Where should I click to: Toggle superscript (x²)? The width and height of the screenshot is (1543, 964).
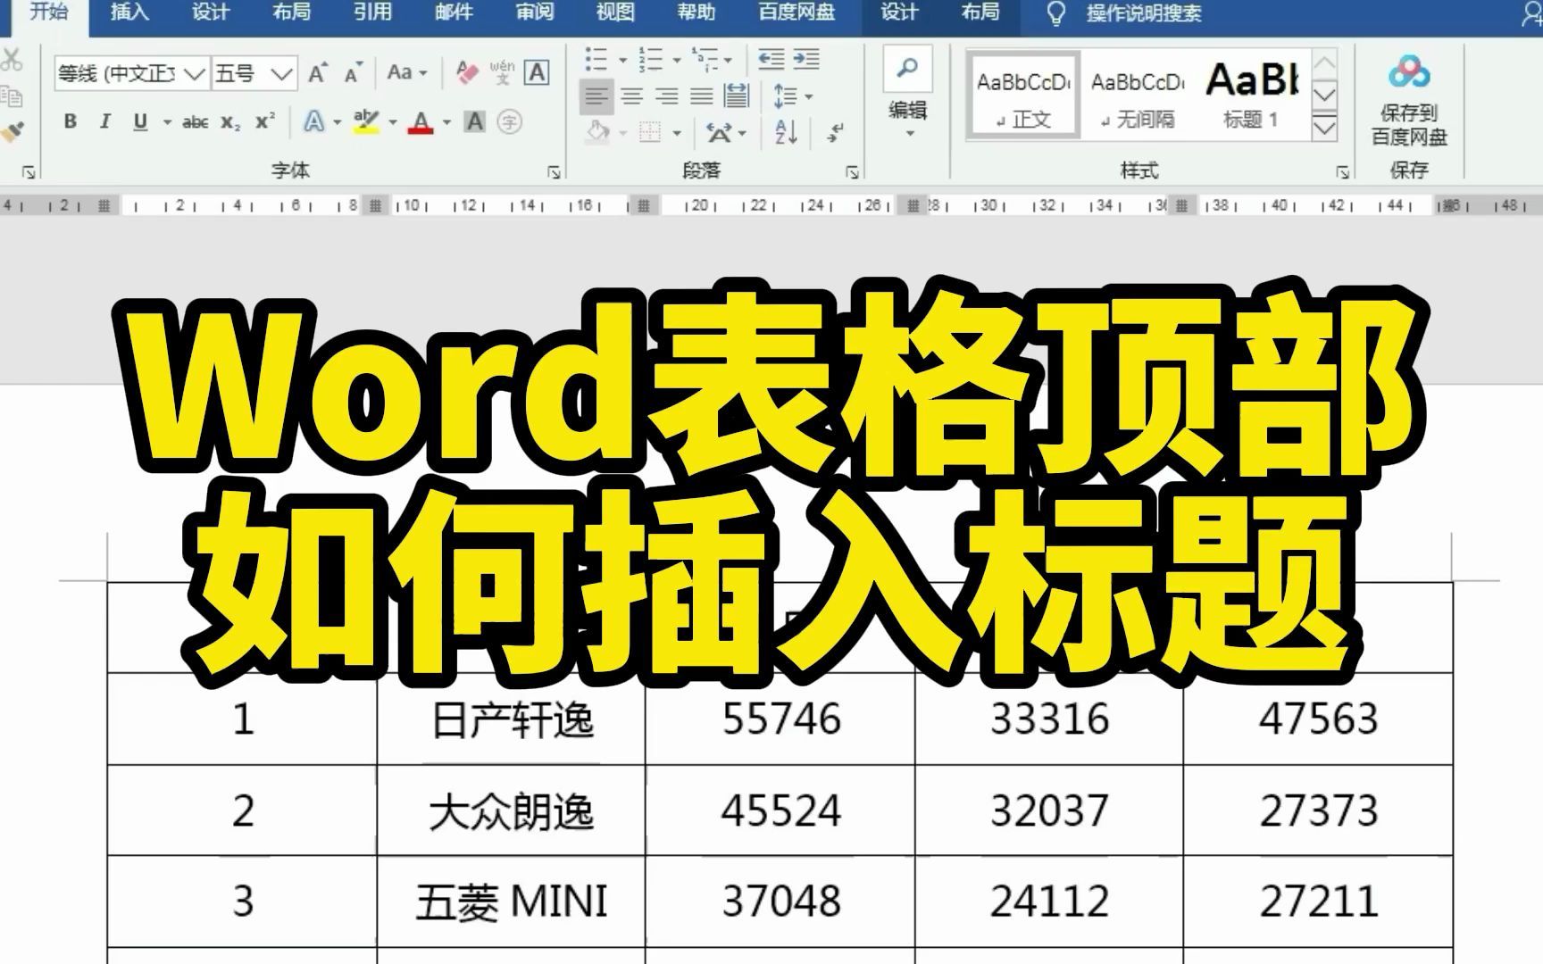(265, 121)
